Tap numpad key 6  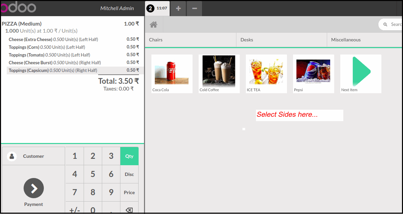click(x=111, y=174)
